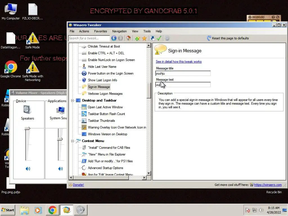Click Reset this page to defaults
This screenshot has width=288, height=216.
[230, 38]
